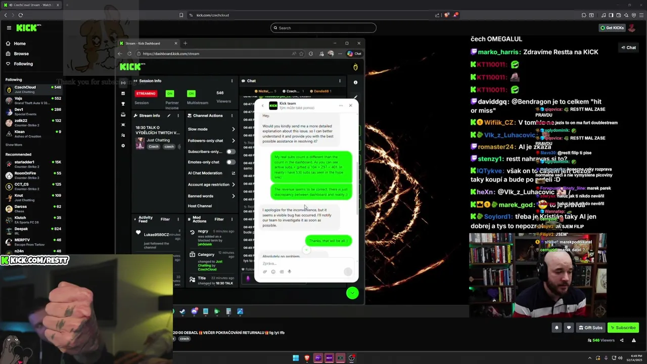
Task: Click browser back arrow
Action: click(x=6, y=15)
